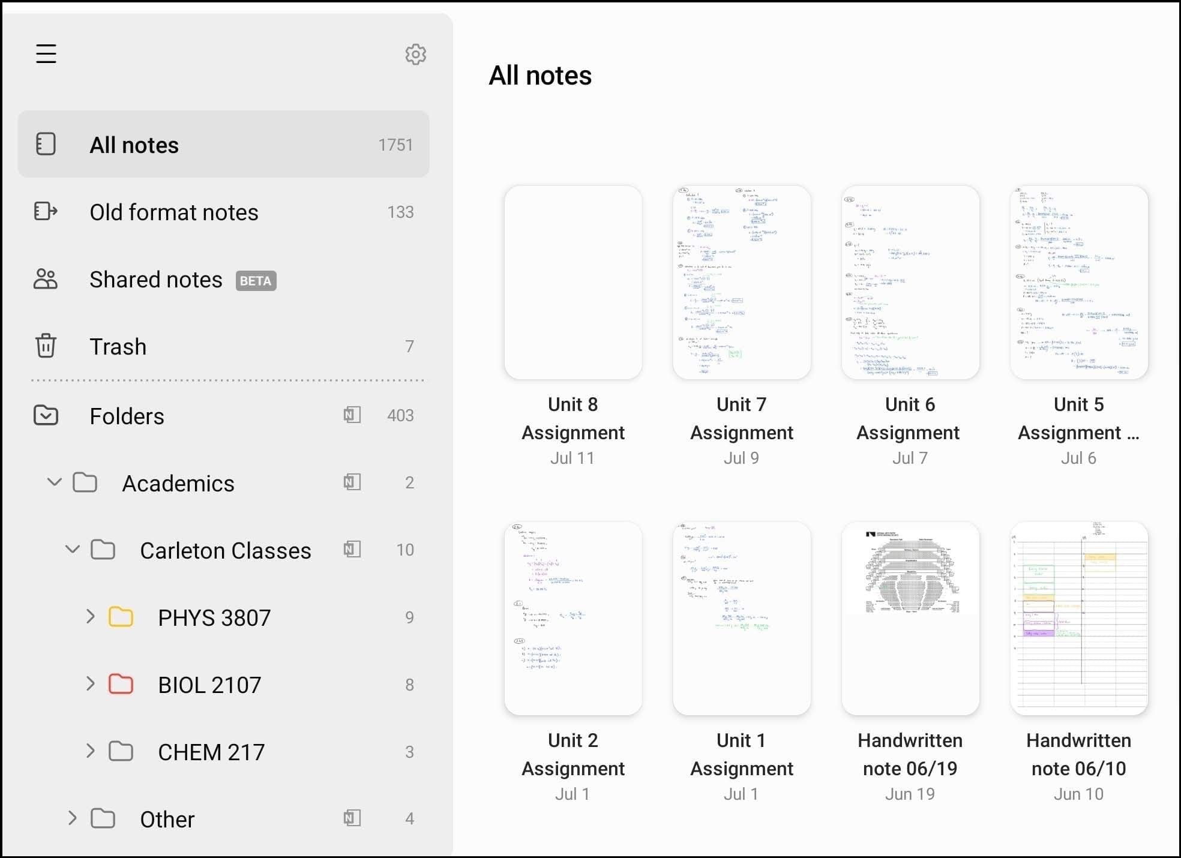Screen dimensions: 1181x858
Task: Click the Shared notes people icon
Action: pos(46,279)
